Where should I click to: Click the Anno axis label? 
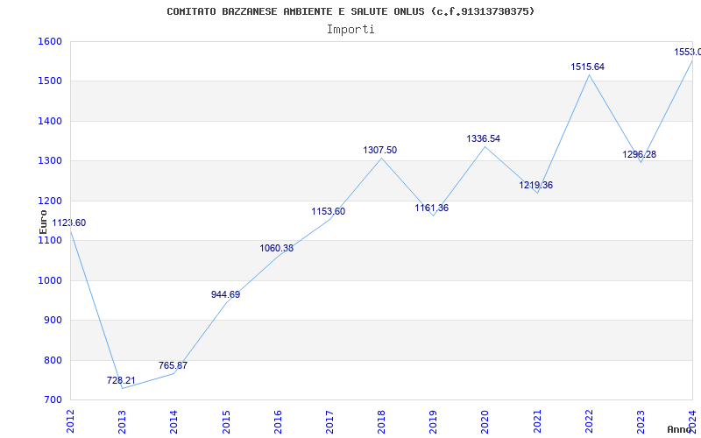coord(679,429)
